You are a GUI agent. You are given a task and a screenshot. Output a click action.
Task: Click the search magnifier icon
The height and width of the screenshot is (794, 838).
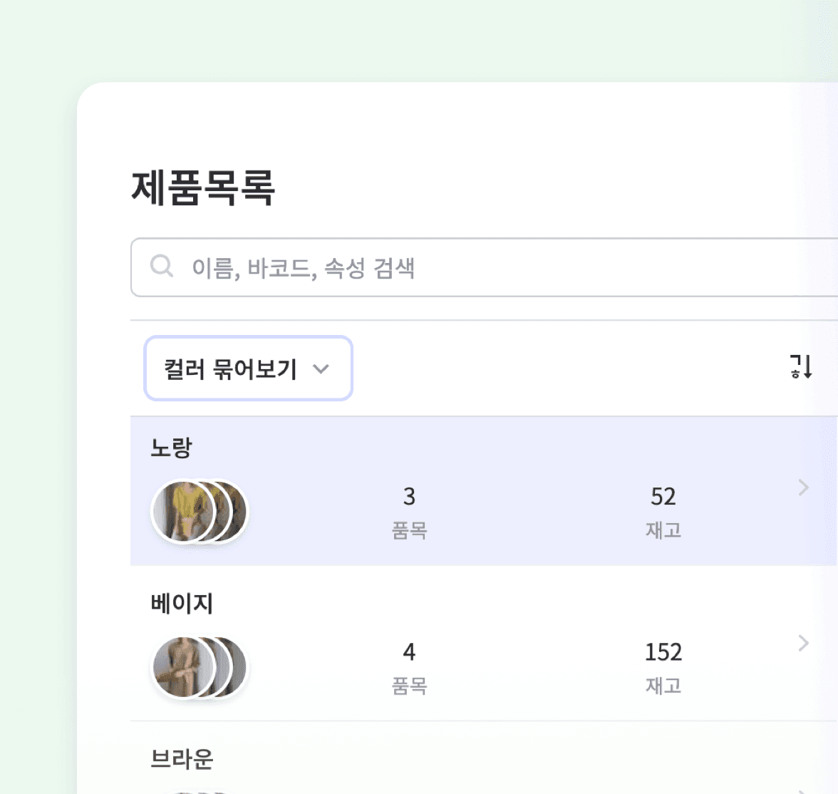(x=161, y=266)
